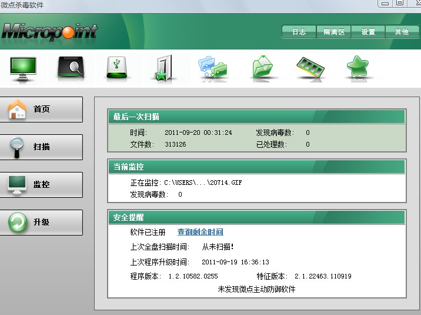Open the 隔离区 quarantine menu
This screenshot has width=421, height=315.
334,32
